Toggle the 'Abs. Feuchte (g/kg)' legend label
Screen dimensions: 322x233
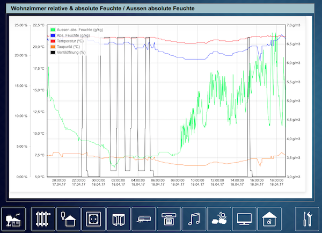74,35
